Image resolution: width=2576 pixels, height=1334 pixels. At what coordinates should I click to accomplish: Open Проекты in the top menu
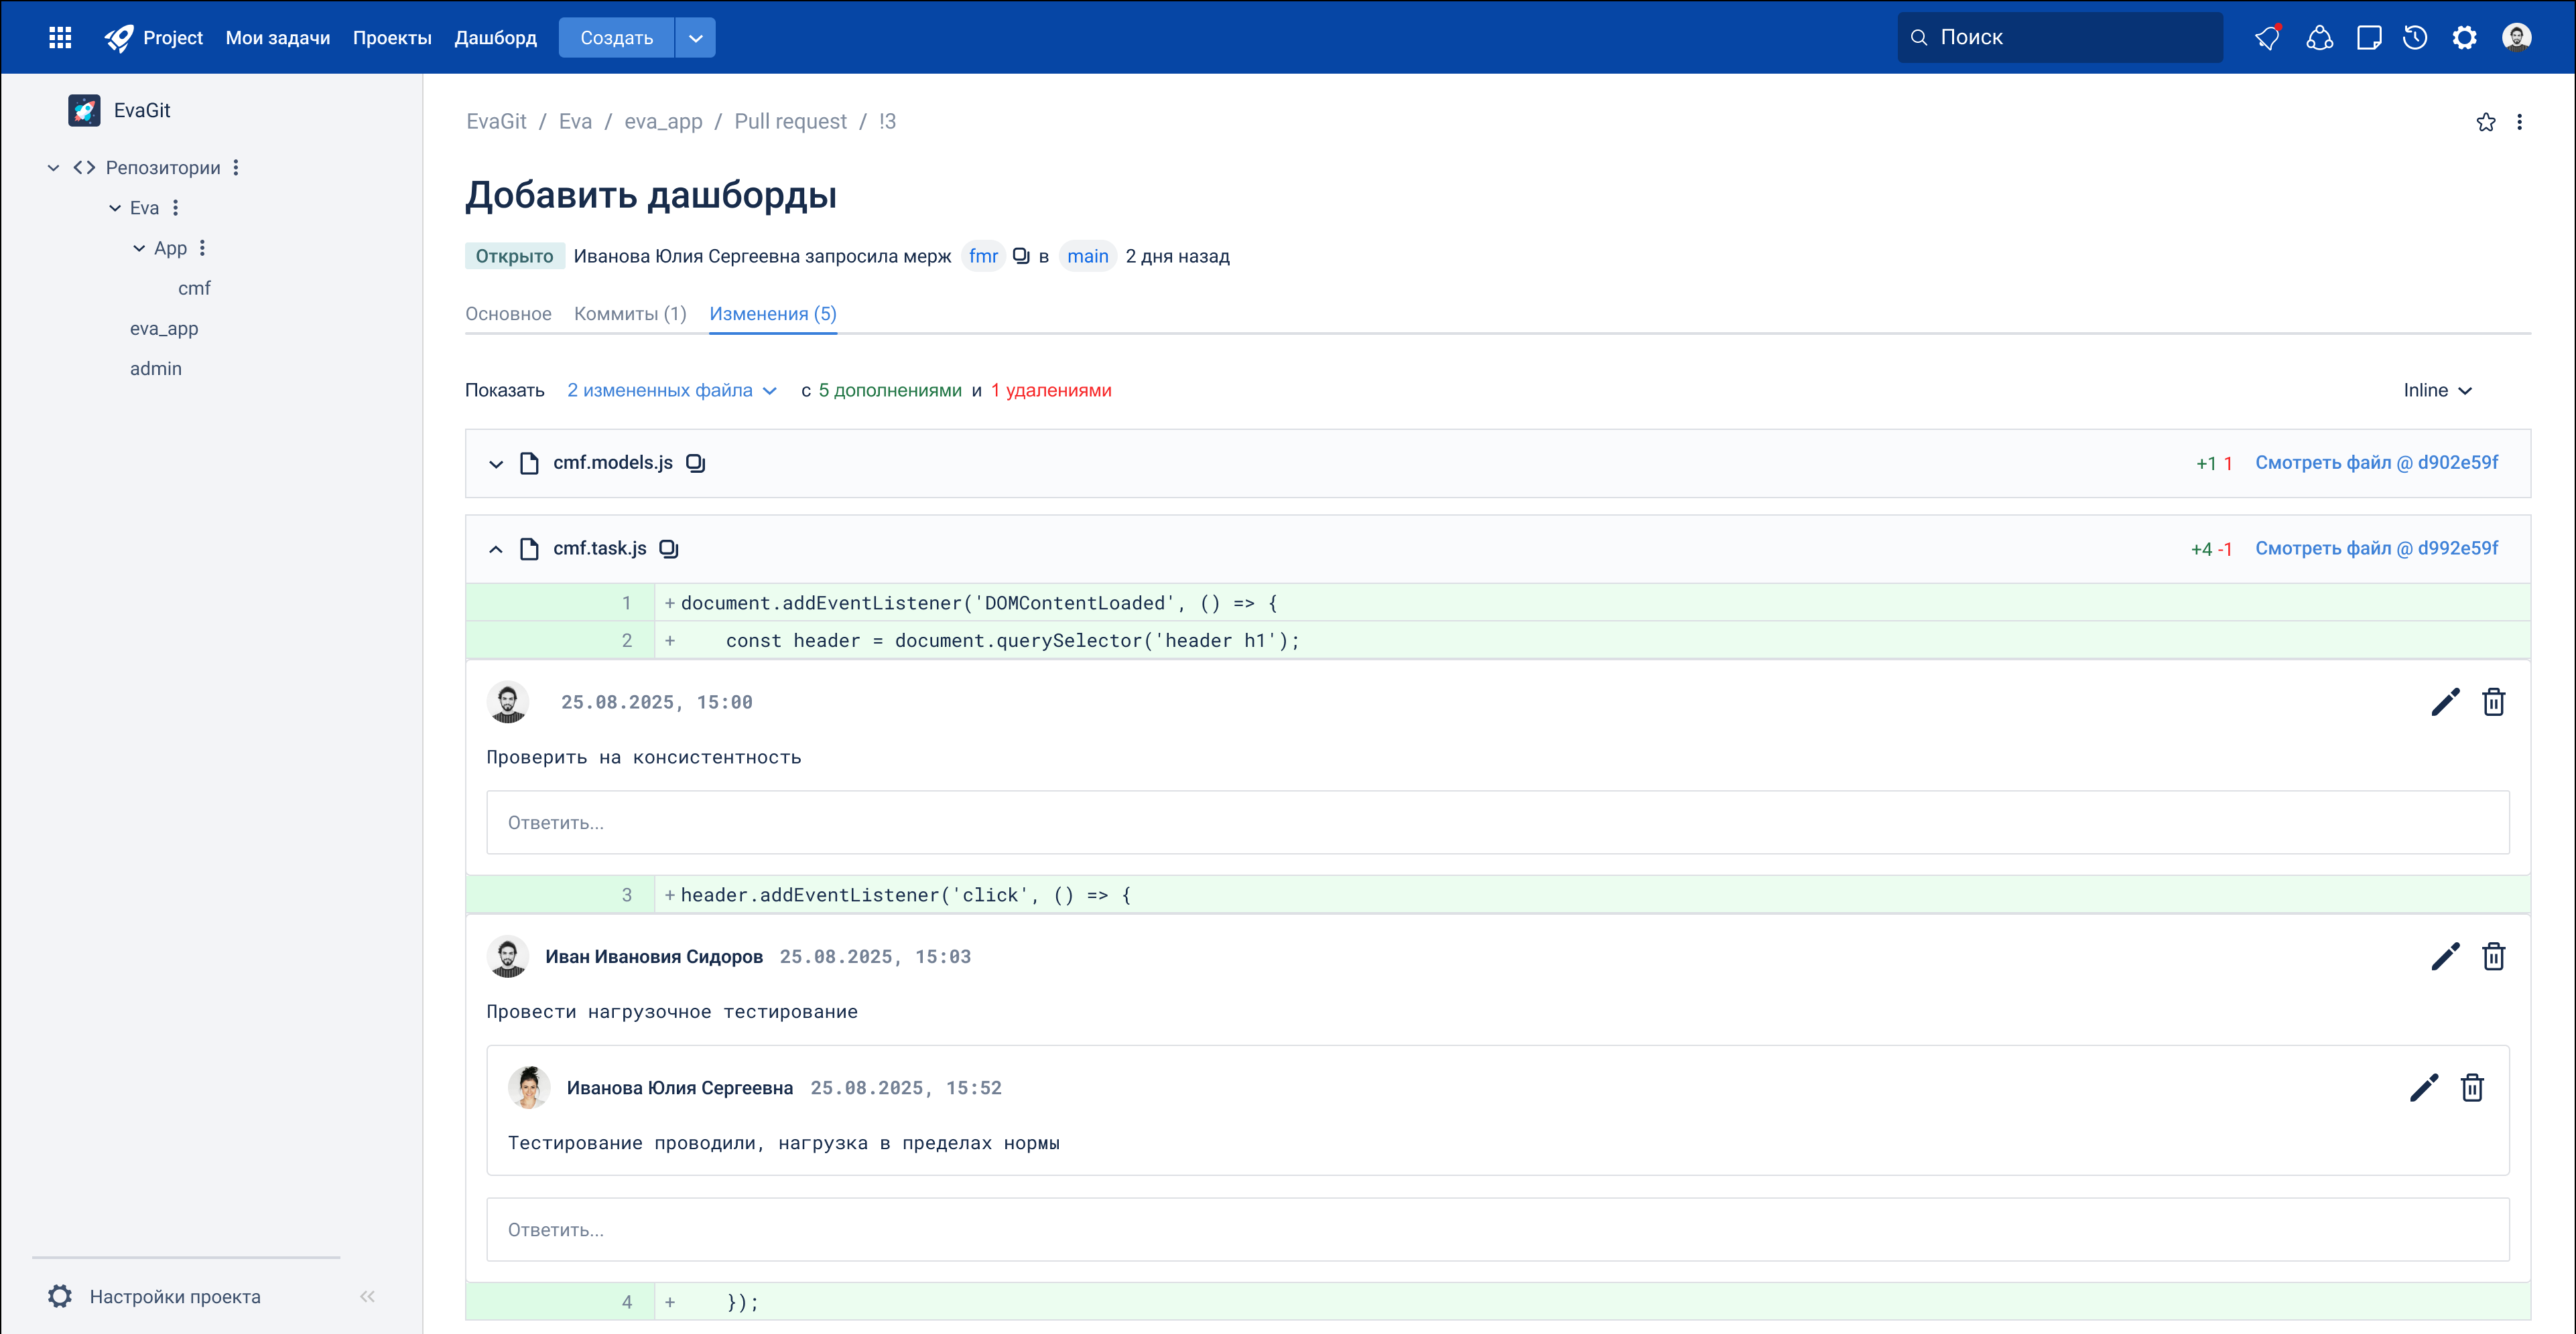(392, 38)
